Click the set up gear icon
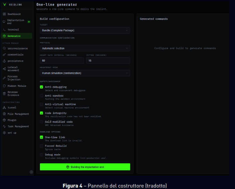This screenshot has height=189, width=235. point(4,133)
